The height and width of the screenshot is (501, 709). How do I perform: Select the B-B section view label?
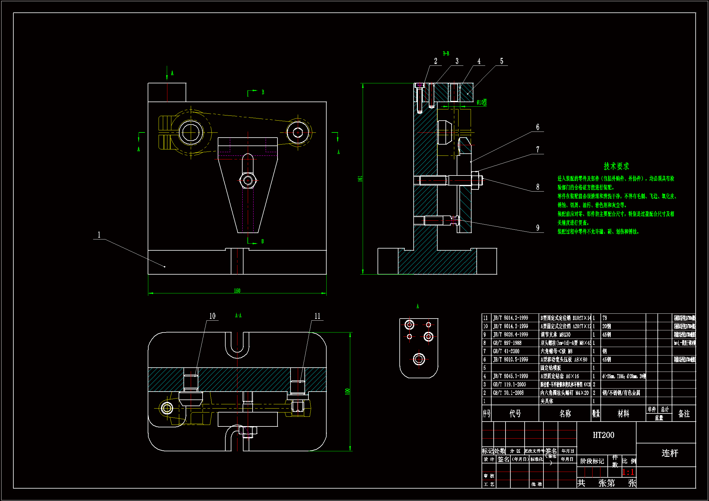point(445,54)
